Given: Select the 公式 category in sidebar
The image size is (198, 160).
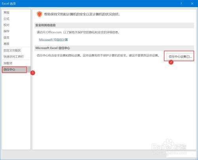Looking at the screenshot, I should click(x=6, y=19).
